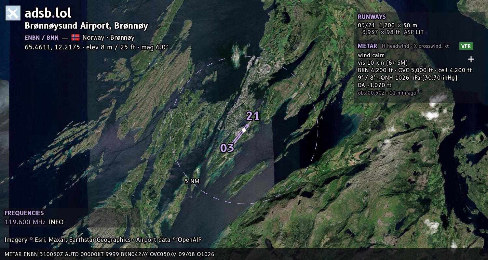Click the raw METAR ENBN string
The image size is (488, 260).
point(110,254)
